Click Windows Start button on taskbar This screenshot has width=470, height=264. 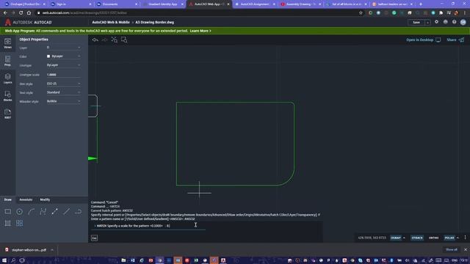(4, 260)
